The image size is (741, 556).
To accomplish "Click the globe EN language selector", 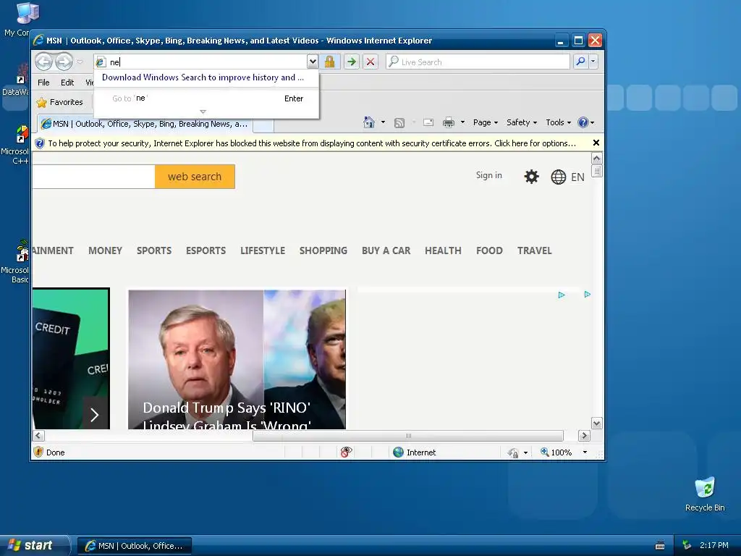I will [567, 177].
